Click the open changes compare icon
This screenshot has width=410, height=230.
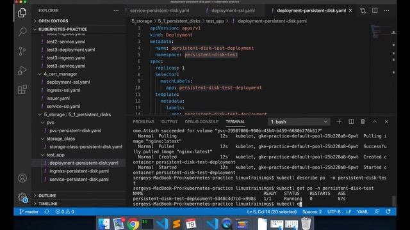363,11
